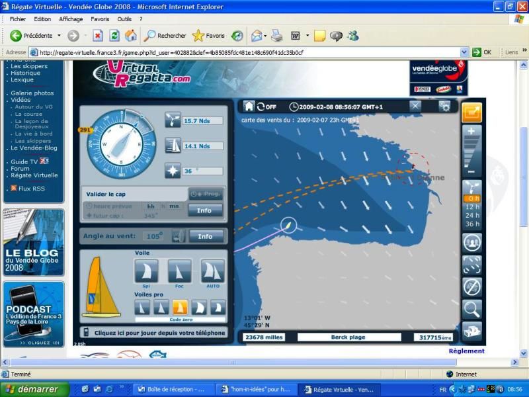Open the magnifier search icon on map
Screen dimensions: 529x397
(x=471, y=309)
